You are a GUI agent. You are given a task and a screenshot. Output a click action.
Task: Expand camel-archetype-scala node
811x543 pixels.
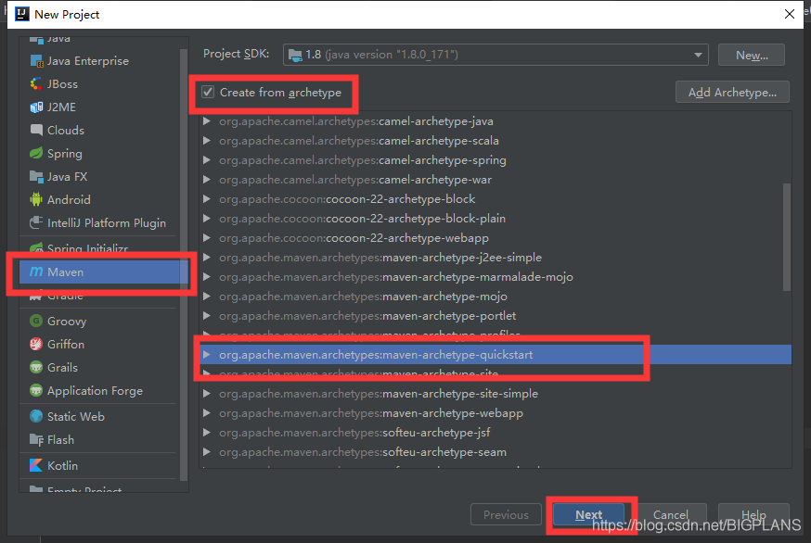click(x=207, y=141)
